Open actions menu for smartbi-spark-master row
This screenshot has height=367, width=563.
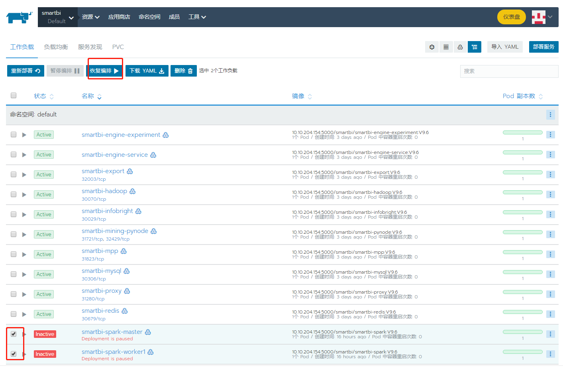550,334
